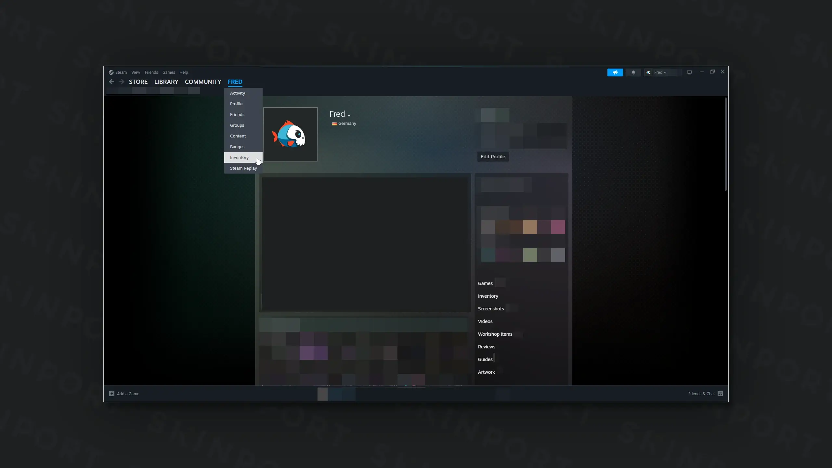This screenshot has width=832, height=468.
Task: Click the Add a Game plus icon
Action: click(112, 394)
